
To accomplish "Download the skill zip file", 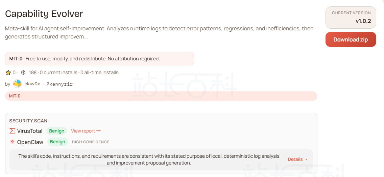I will [351, 39].
